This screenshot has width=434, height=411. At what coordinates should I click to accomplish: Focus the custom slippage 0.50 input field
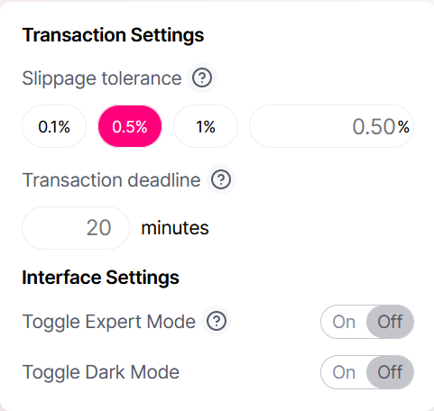click(331, 126)
